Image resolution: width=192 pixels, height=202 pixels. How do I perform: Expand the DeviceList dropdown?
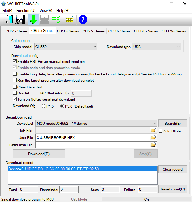point(96,123)
